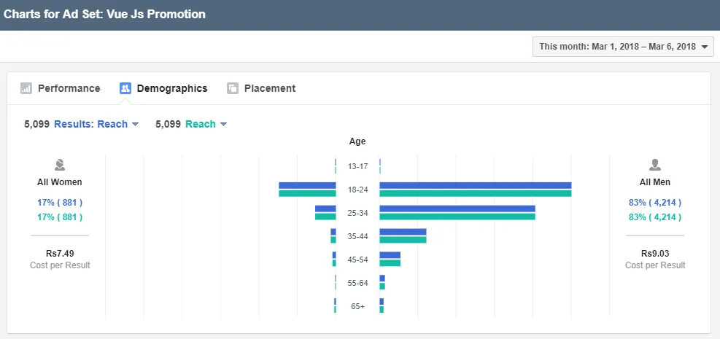
Task: Click the Rs7.49 cost value
Action: (60, 253)
